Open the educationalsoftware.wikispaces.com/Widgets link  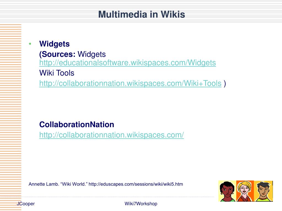pyautogui.click(x=128, y=63)
